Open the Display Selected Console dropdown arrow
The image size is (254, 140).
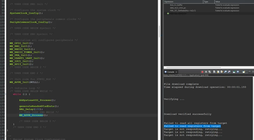tap(240, 72)
